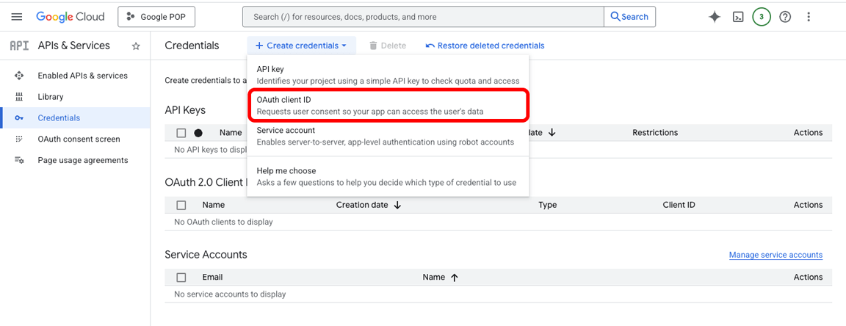Open the Google POP project picker

tap(156, 17)
